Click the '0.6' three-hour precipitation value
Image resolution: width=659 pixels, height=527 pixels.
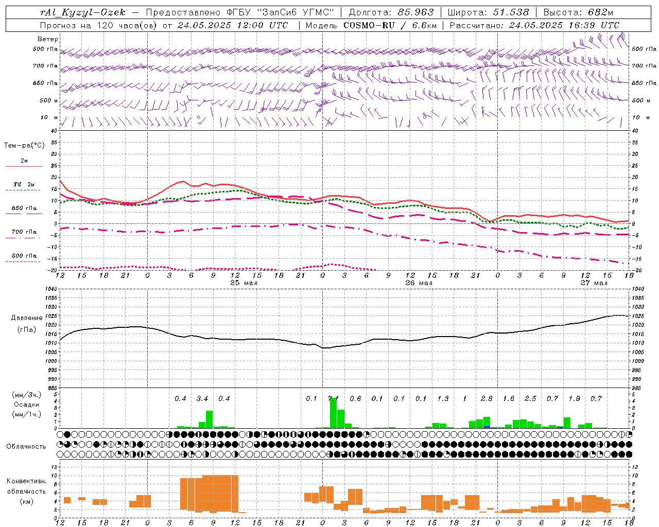click(355, 399)
